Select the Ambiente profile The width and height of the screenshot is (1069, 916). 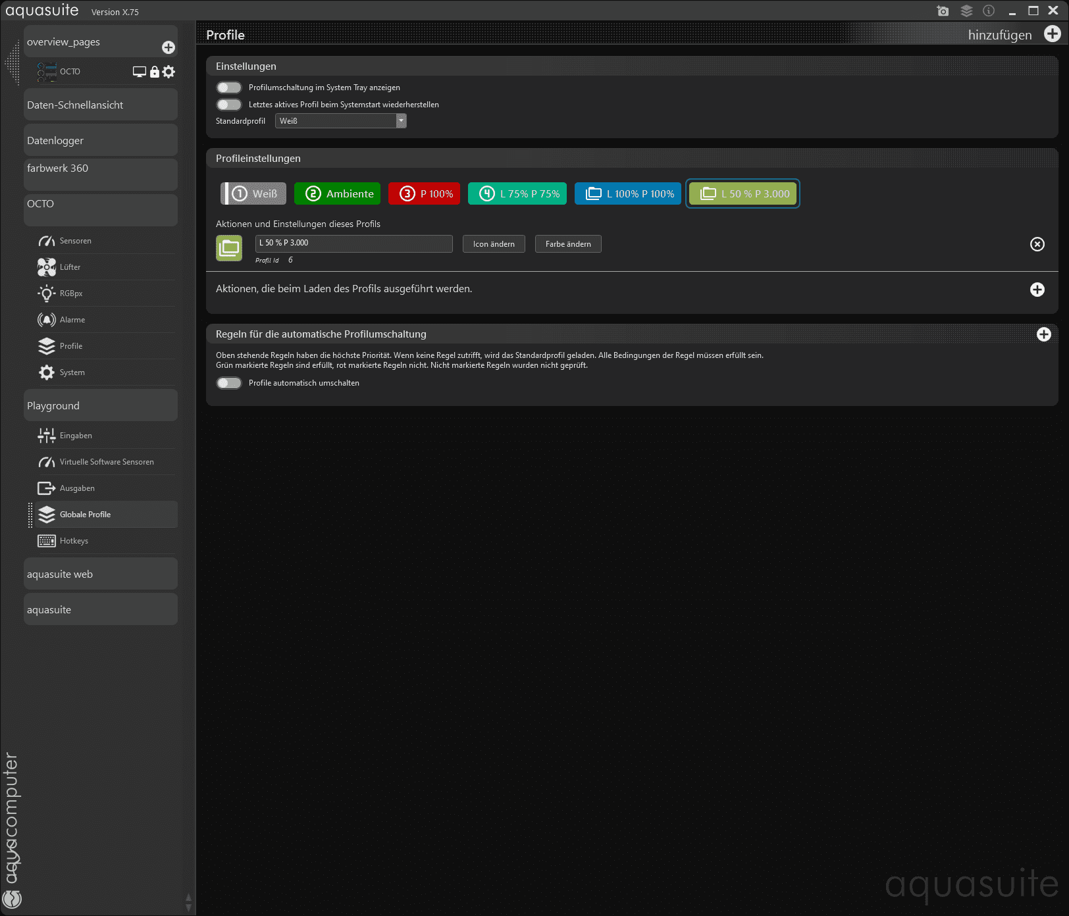point(337,193)
